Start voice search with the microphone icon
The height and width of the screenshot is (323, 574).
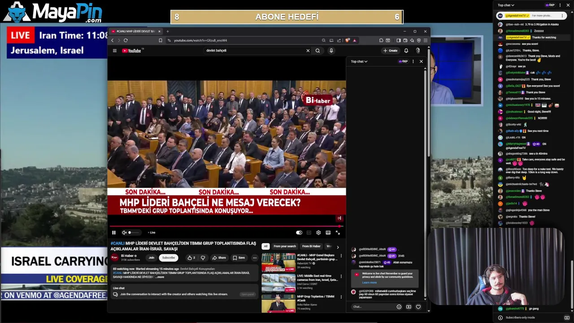331,51
